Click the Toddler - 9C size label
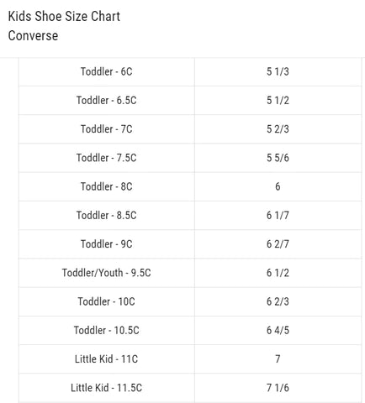The image size is (365, 403). coord(107,244)
